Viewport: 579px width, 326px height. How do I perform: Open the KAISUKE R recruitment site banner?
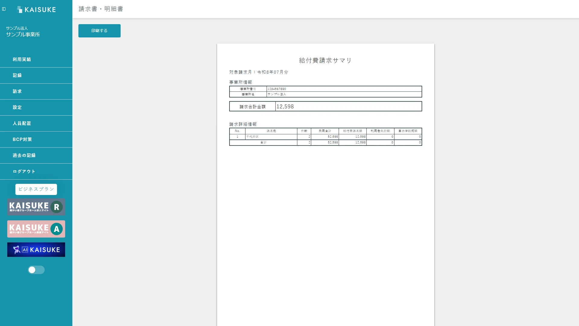coord(36,207)
